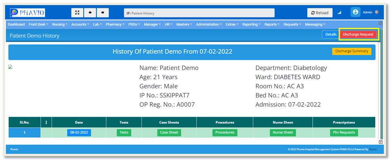Click the 08-02-2022 date button
Viewport: 392px width, 162px height.
(x=79, y=132)
